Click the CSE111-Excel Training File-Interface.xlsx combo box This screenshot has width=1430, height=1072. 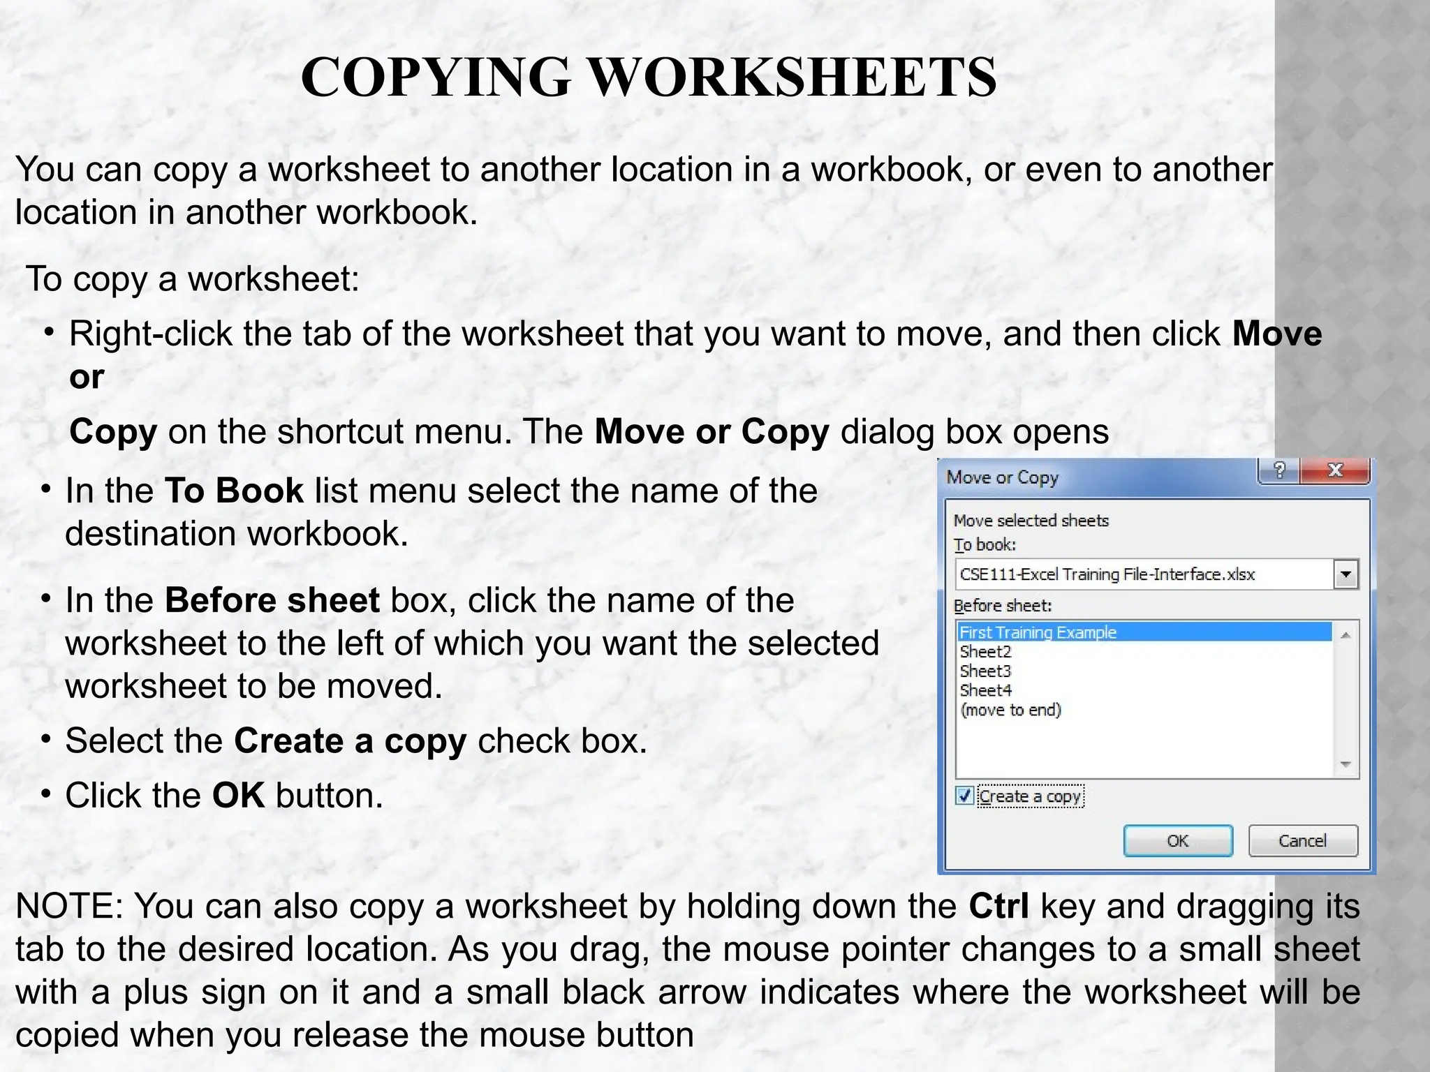tap(1156, 574)
